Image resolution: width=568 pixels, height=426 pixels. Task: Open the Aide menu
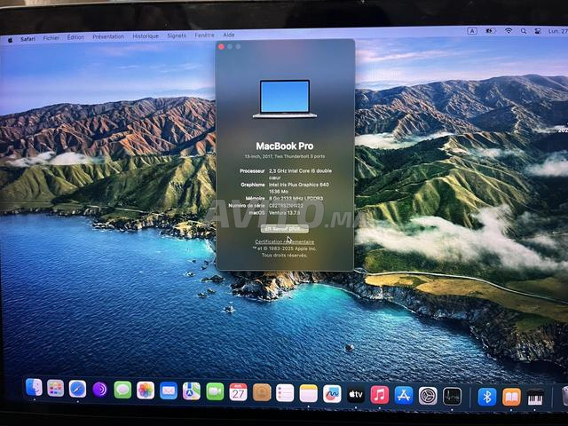click(229, 35)
